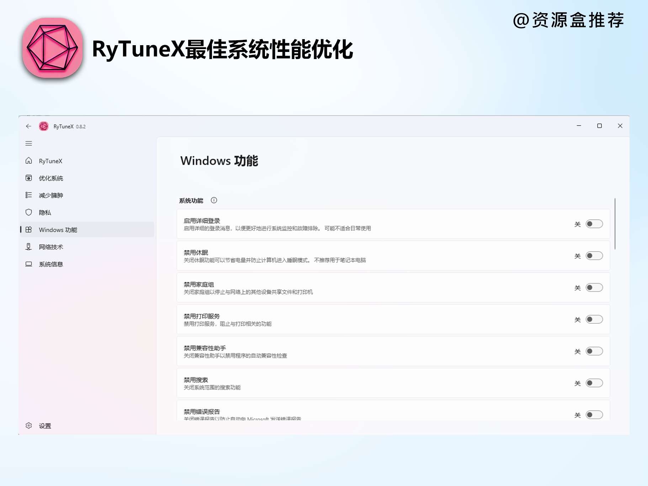Click the 禁用家庭组 title text
This screenshot has height=486, width=648.
tap(198, 284)
